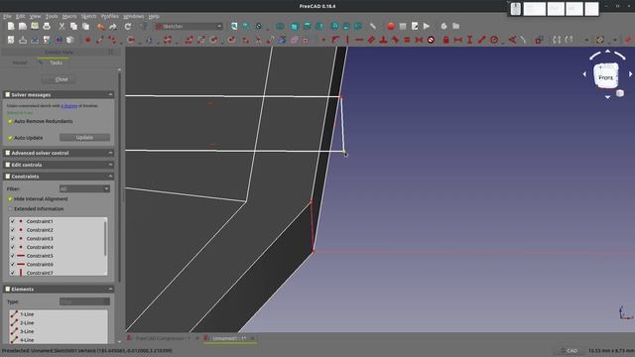Image resolution: width=635 pixels, height=357 pixels.
Task: Select the Create point sketcher tool
Action: 87,40
